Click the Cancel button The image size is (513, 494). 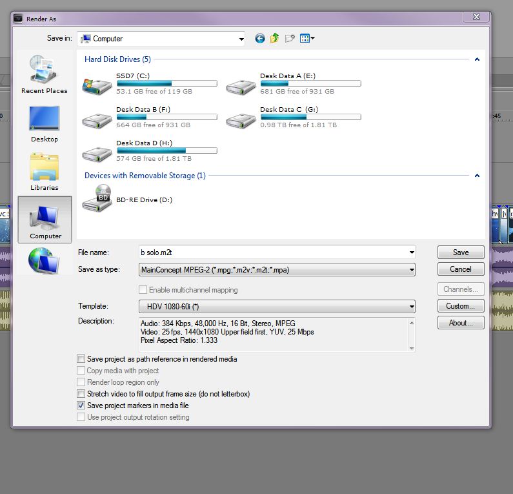click(460, 269)
